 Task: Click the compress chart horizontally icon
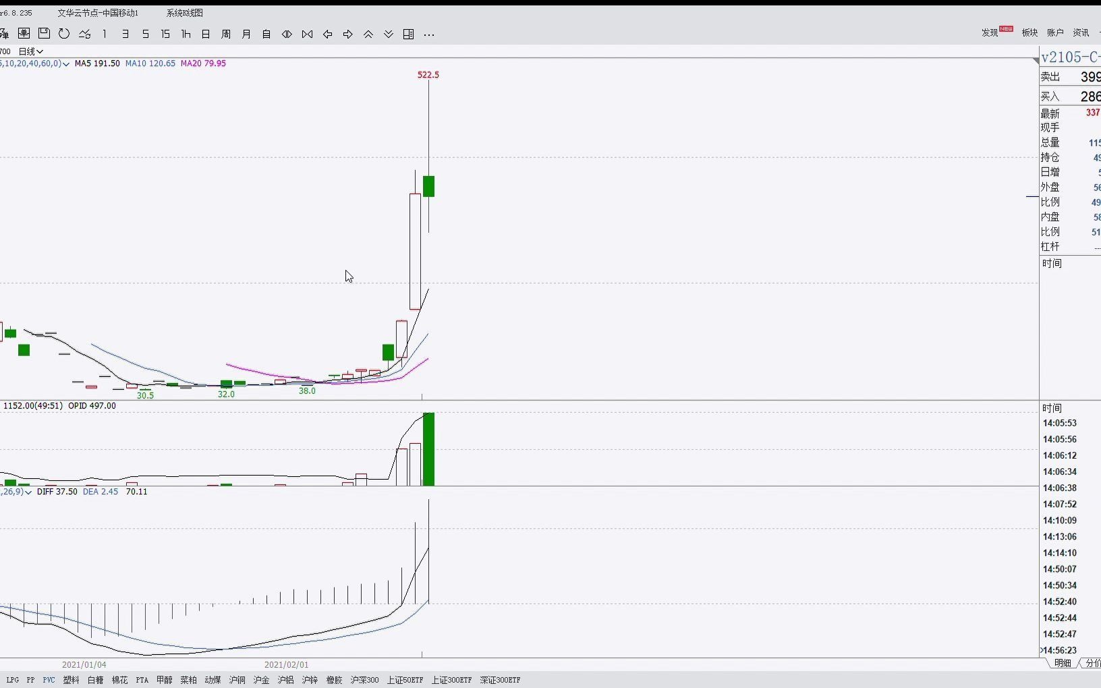(x=307, y=34)
